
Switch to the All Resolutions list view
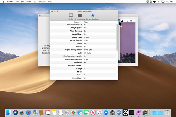tap(79, 16)
